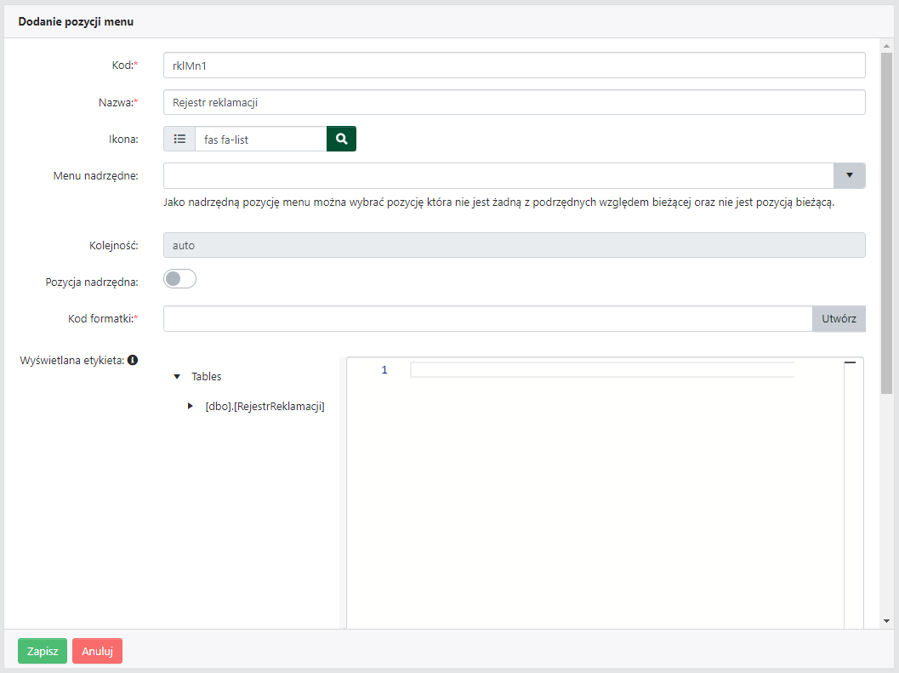Click the magnifier icon search button
Screen dimensions: 899x673
(x=341, y=139)
